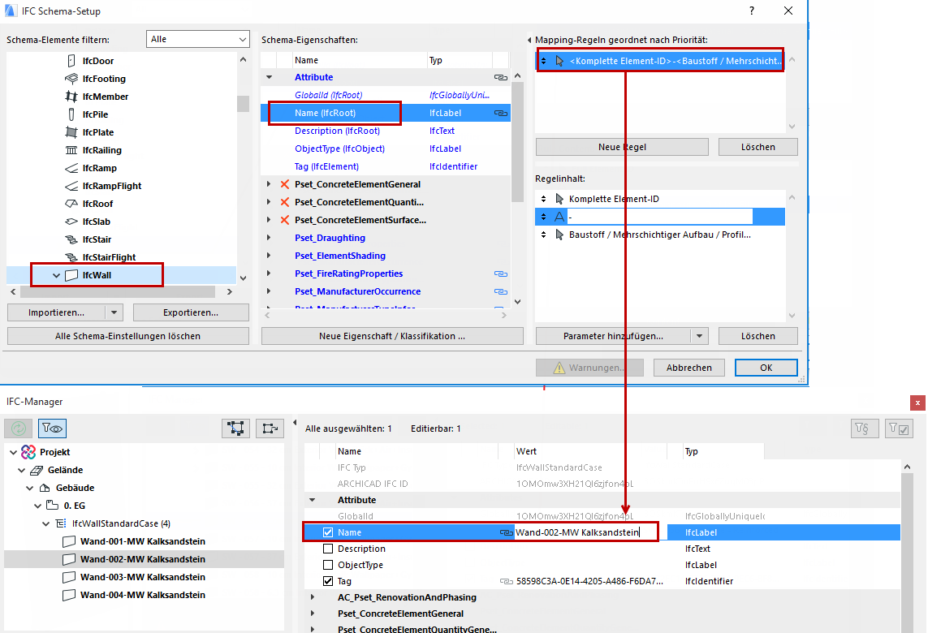Screen dimensions: 928x633
Task: Collapse the mapping rules panel arrow
Action: tap(529, 41)
